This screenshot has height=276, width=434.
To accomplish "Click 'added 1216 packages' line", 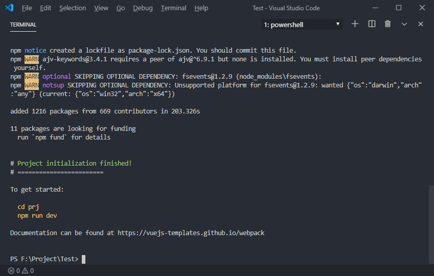I will pyautogui.click(x=105, y=111).
